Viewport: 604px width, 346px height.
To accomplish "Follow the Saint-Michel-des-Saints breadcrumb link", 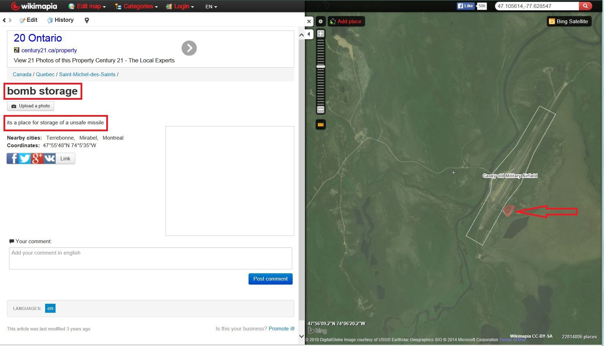I will tap(87, 74).
